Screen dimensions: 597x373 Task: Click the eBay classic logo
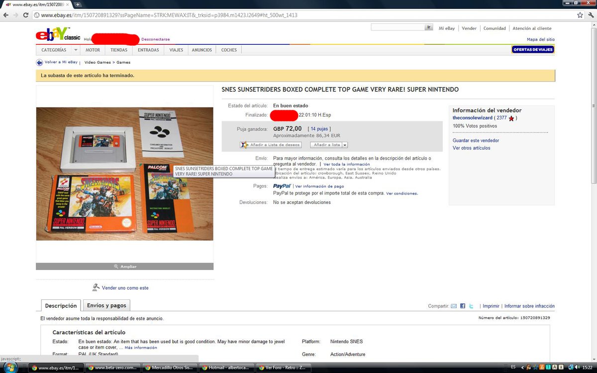pyautogui.click(x=58, y=35)
